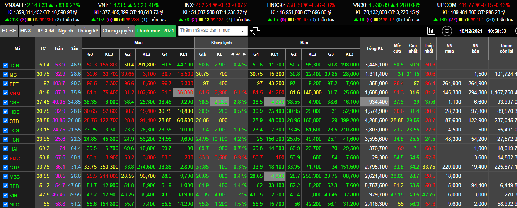This screenshot has width=517, height=208.
Task: Click the Thêm mã vào danh mục field
Action: [x=208, y=31]
